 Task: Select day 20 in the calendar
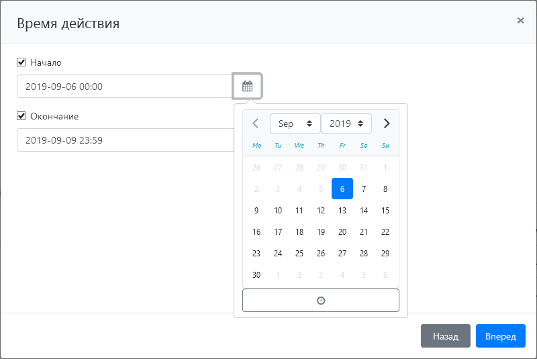(342, 232)
